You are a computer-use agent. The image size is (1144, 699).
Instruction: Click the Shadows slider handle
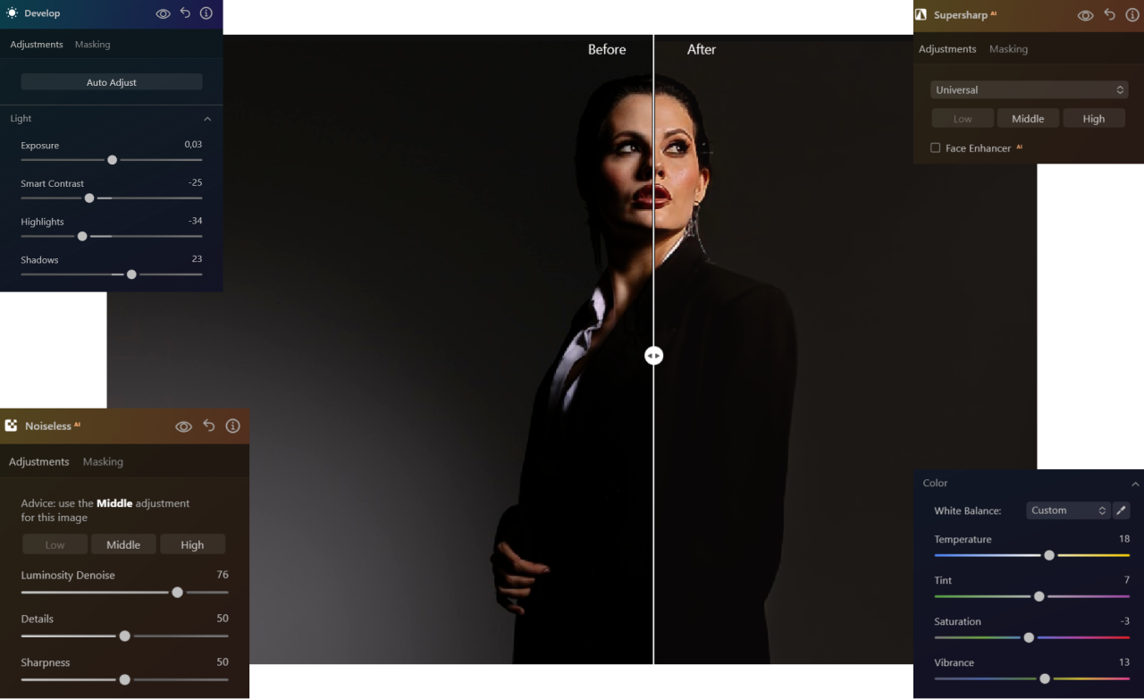click(x=131, y=274)
